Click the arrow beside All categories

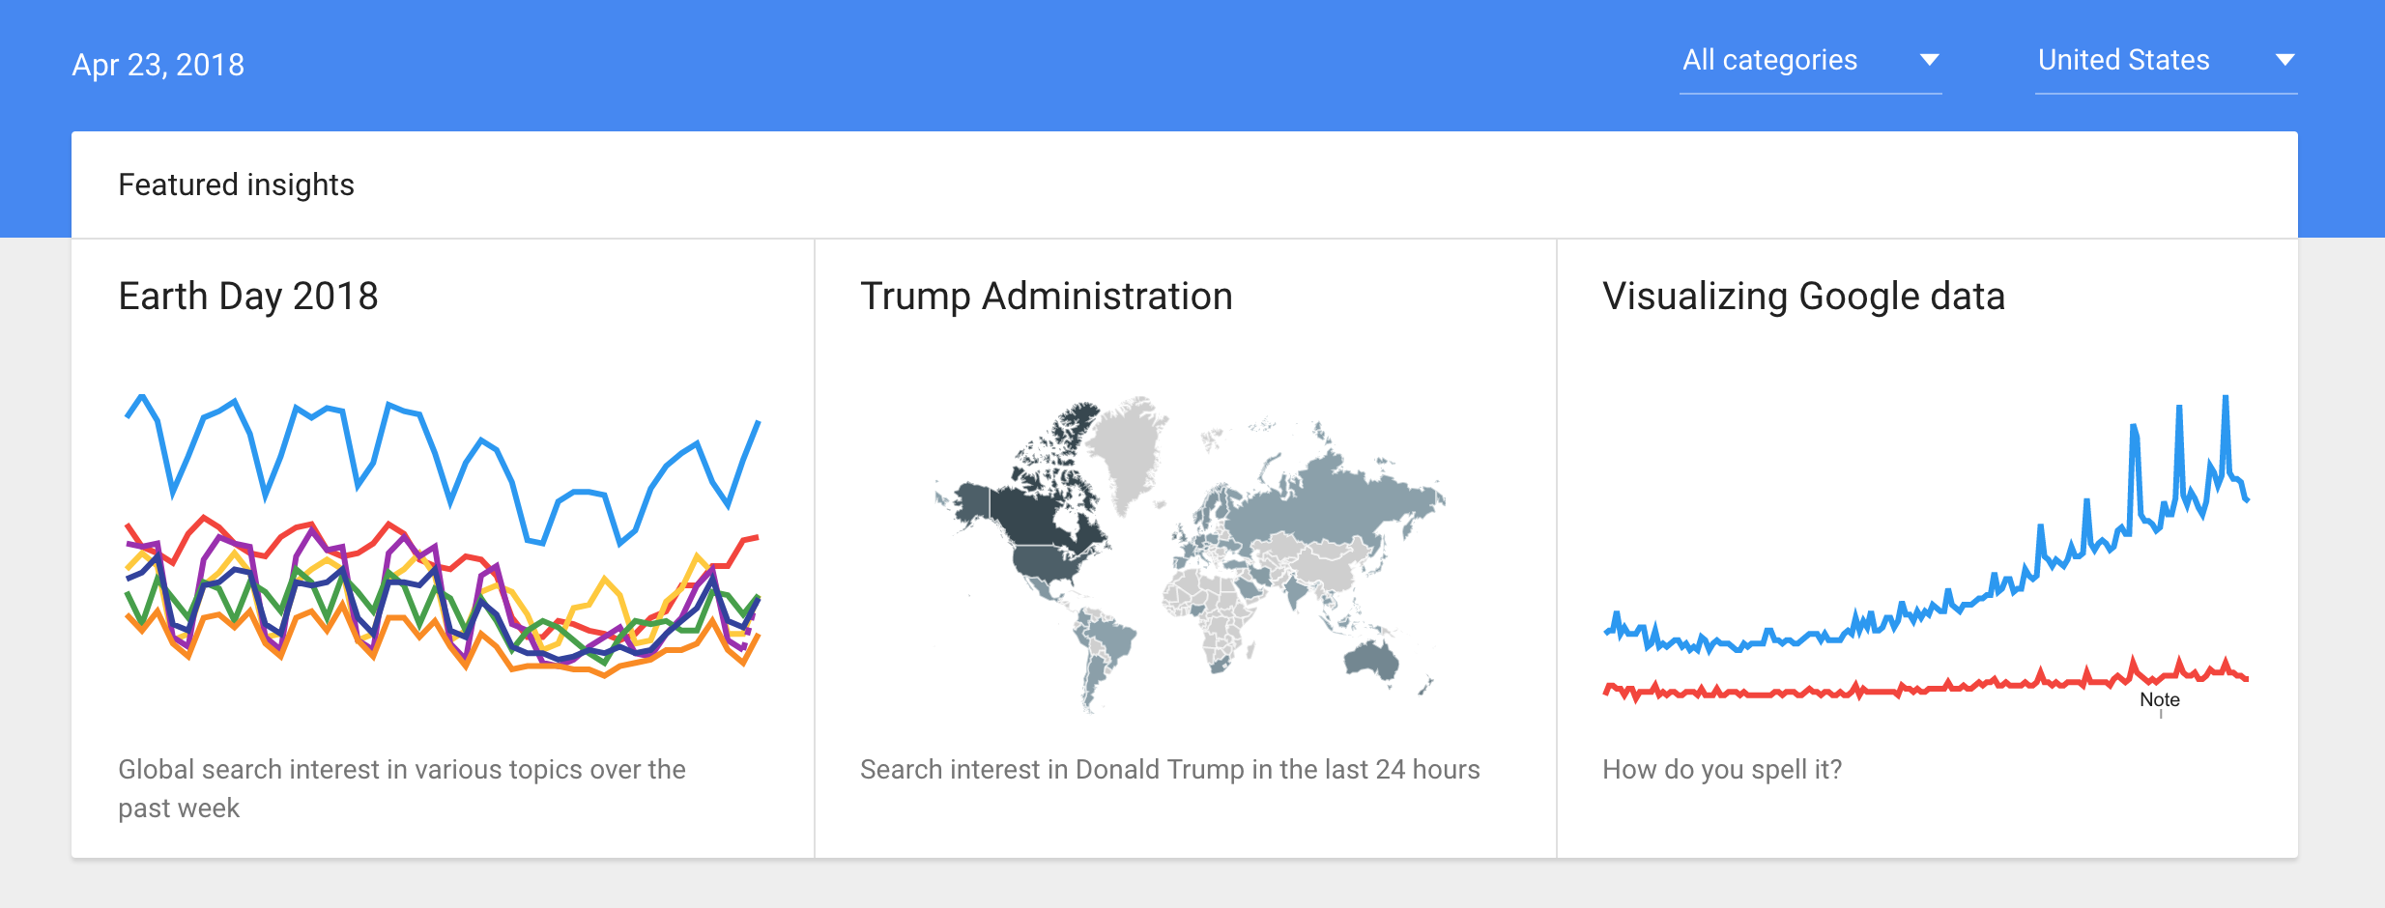click(1929, 60)
